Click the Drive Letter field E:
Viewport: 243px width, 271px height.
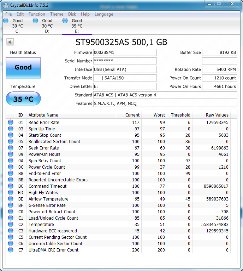point(125,86)
